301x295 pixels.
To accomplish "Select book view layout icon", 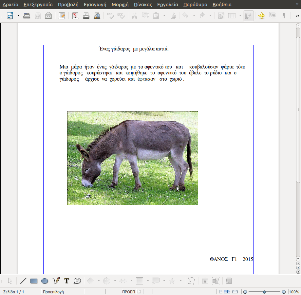I will [x=235, y=292].
